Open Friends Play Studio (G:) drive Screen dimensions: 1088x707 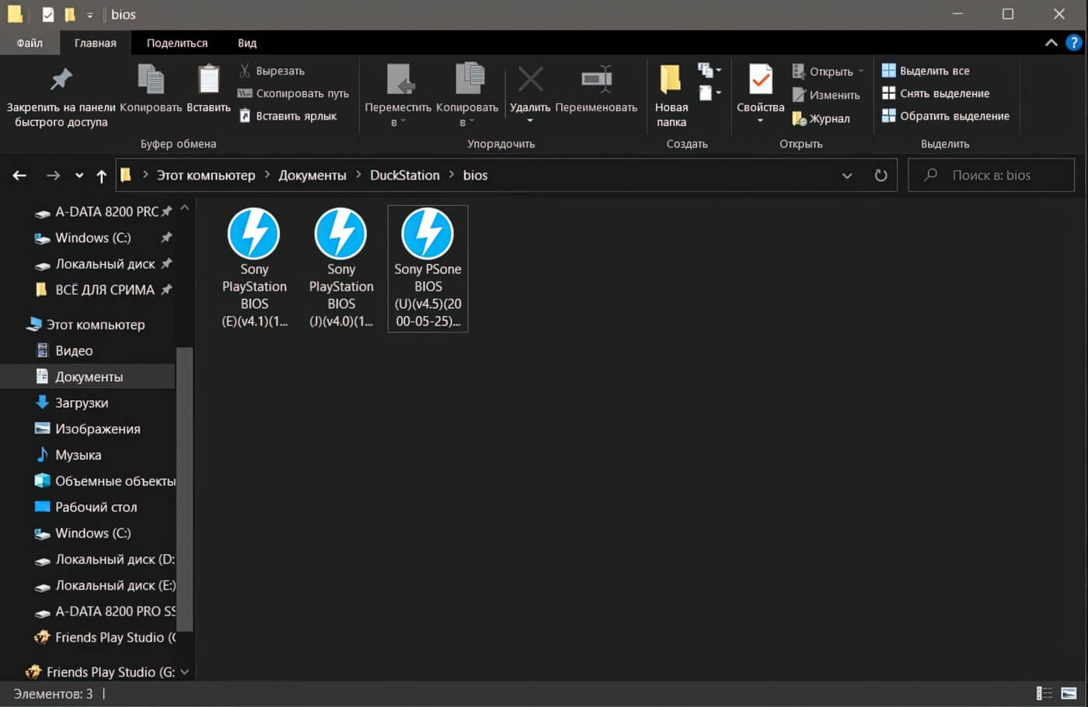coord(99,672)
